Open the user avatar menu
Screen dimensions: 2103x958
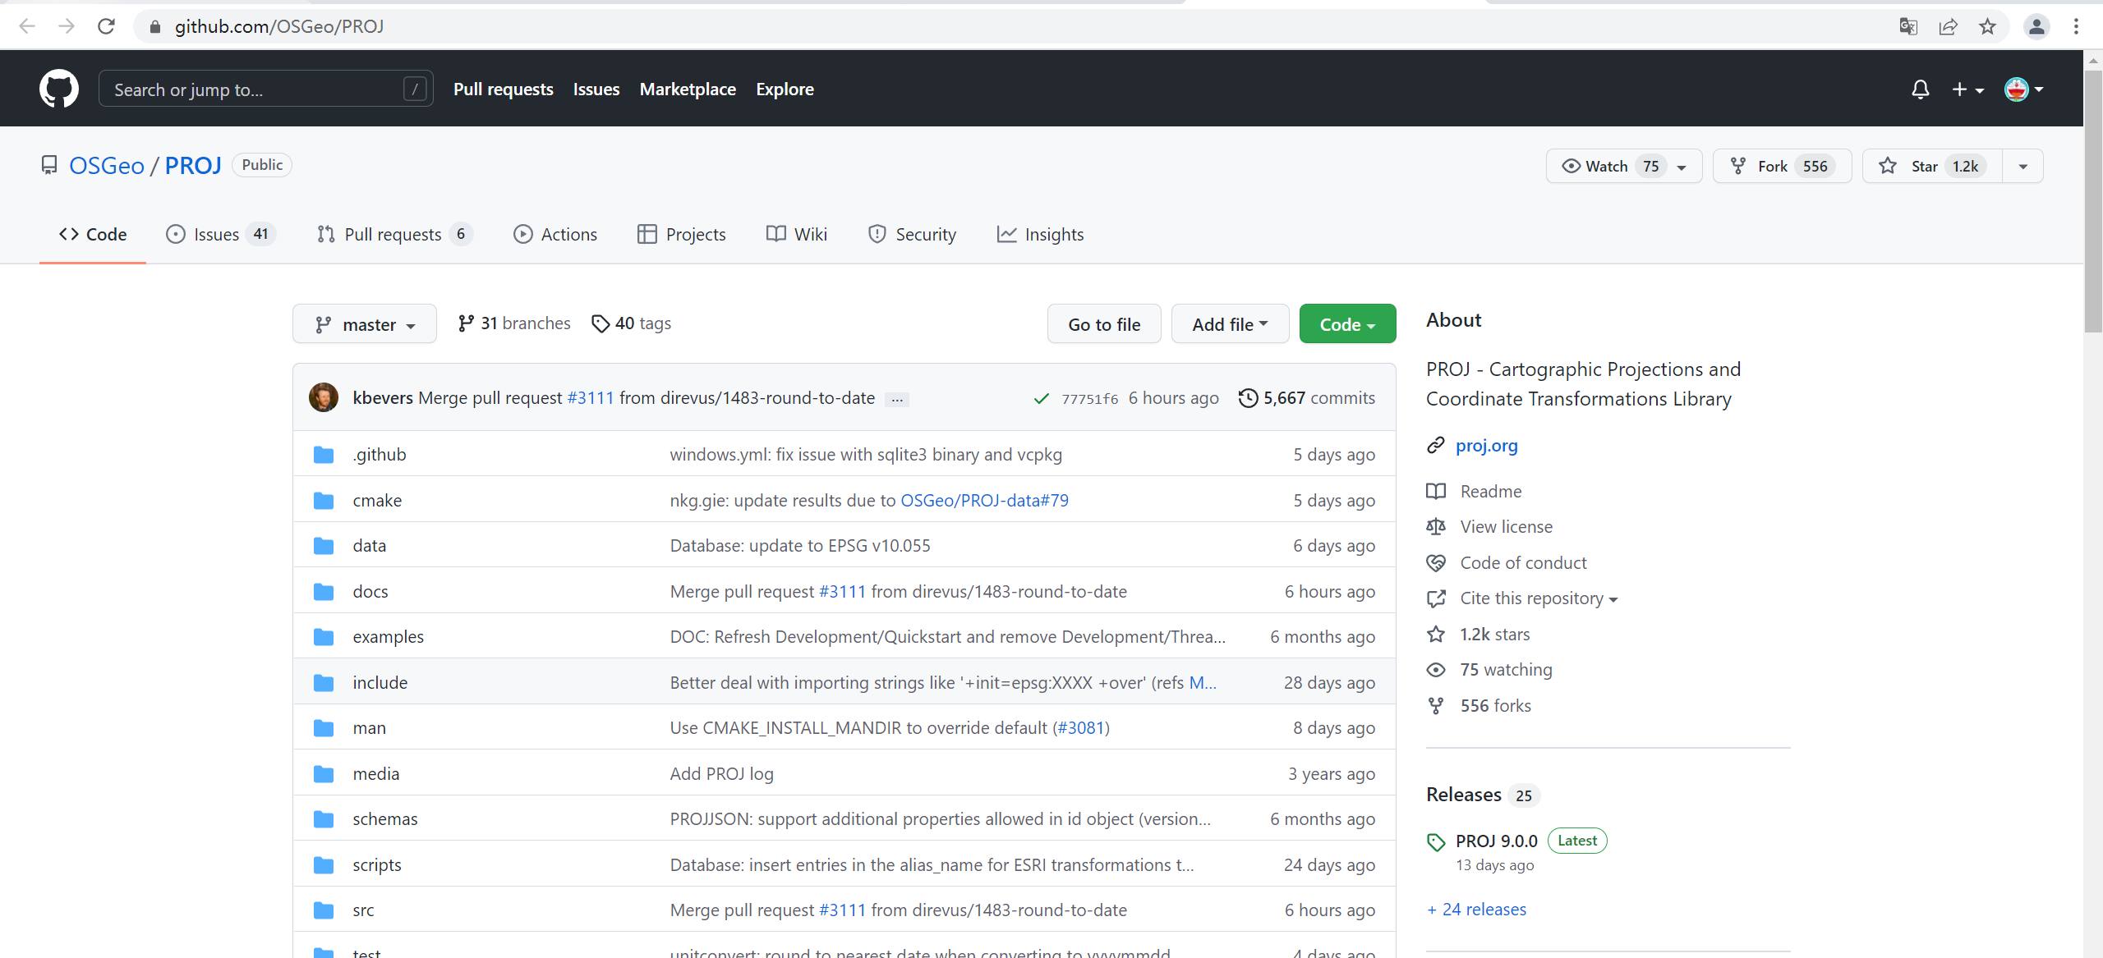[x=2023, y=89]
